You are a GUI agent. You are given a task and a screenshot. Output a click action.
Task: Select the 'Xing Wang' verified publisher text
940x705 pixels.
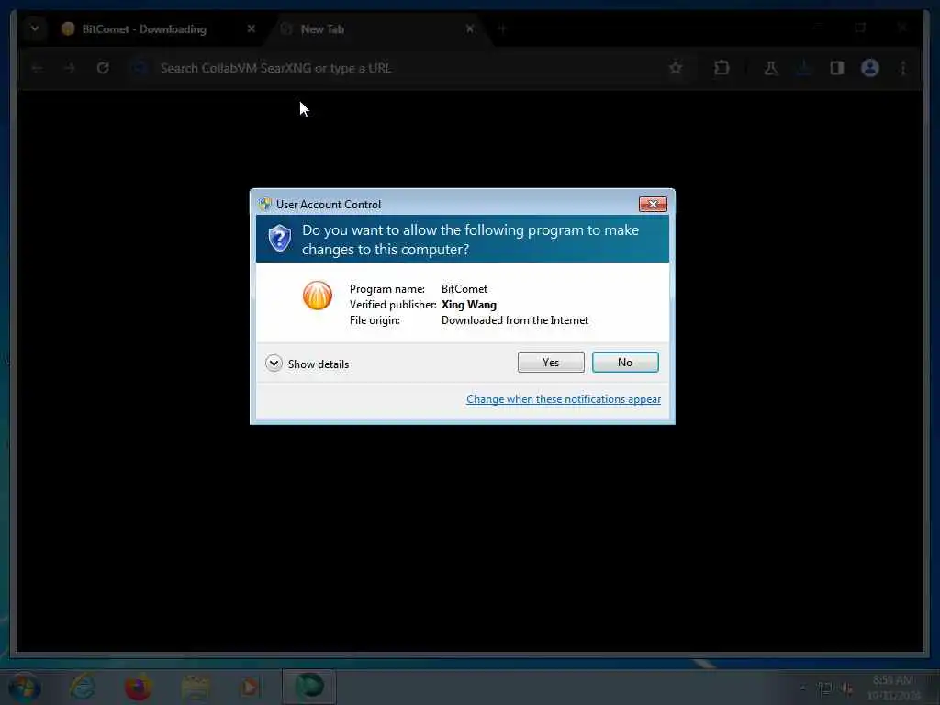[x=469, y=305]
